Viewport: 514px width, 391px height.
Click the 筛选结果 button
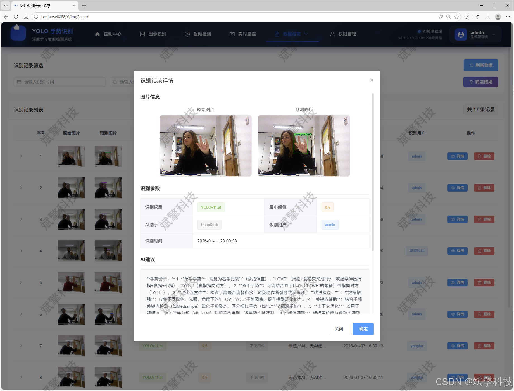480,82
